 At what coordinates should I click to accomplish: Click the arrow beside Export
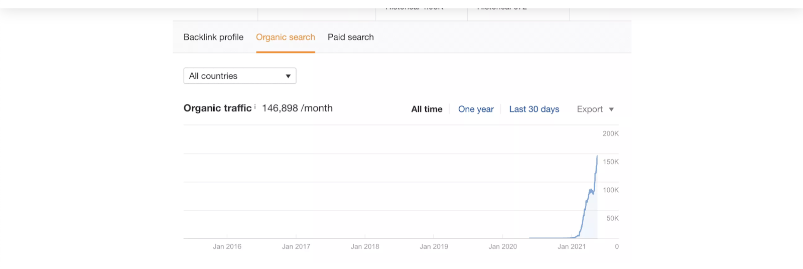[611, 109]
